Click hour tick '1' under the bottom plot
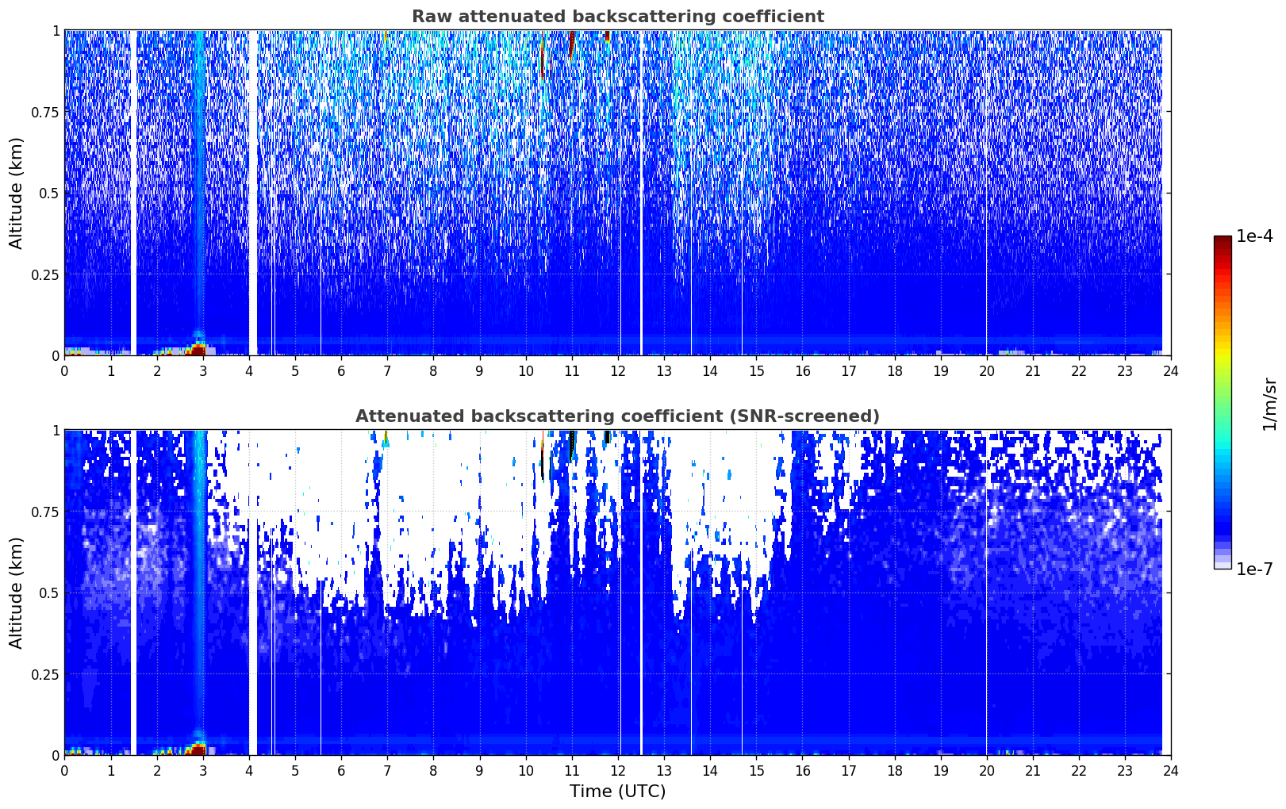This screenshot has height=809, width=1286. (x=110, y=770)
